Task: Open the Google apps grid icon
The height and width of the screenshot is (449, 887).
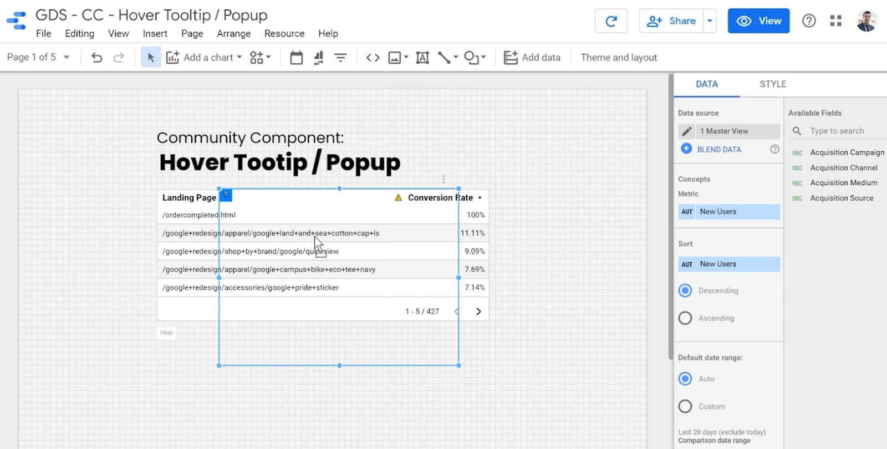Action: (835, 21)
